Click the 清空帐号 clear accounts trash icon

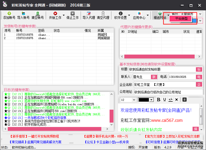tap(38, 13)
